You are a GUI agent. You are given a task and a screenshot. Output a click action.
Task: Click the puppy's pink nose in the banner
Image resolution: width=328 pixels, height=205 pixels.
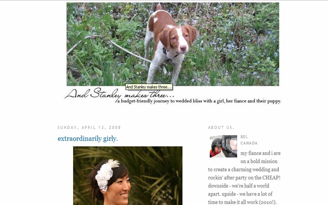point(183,48)
